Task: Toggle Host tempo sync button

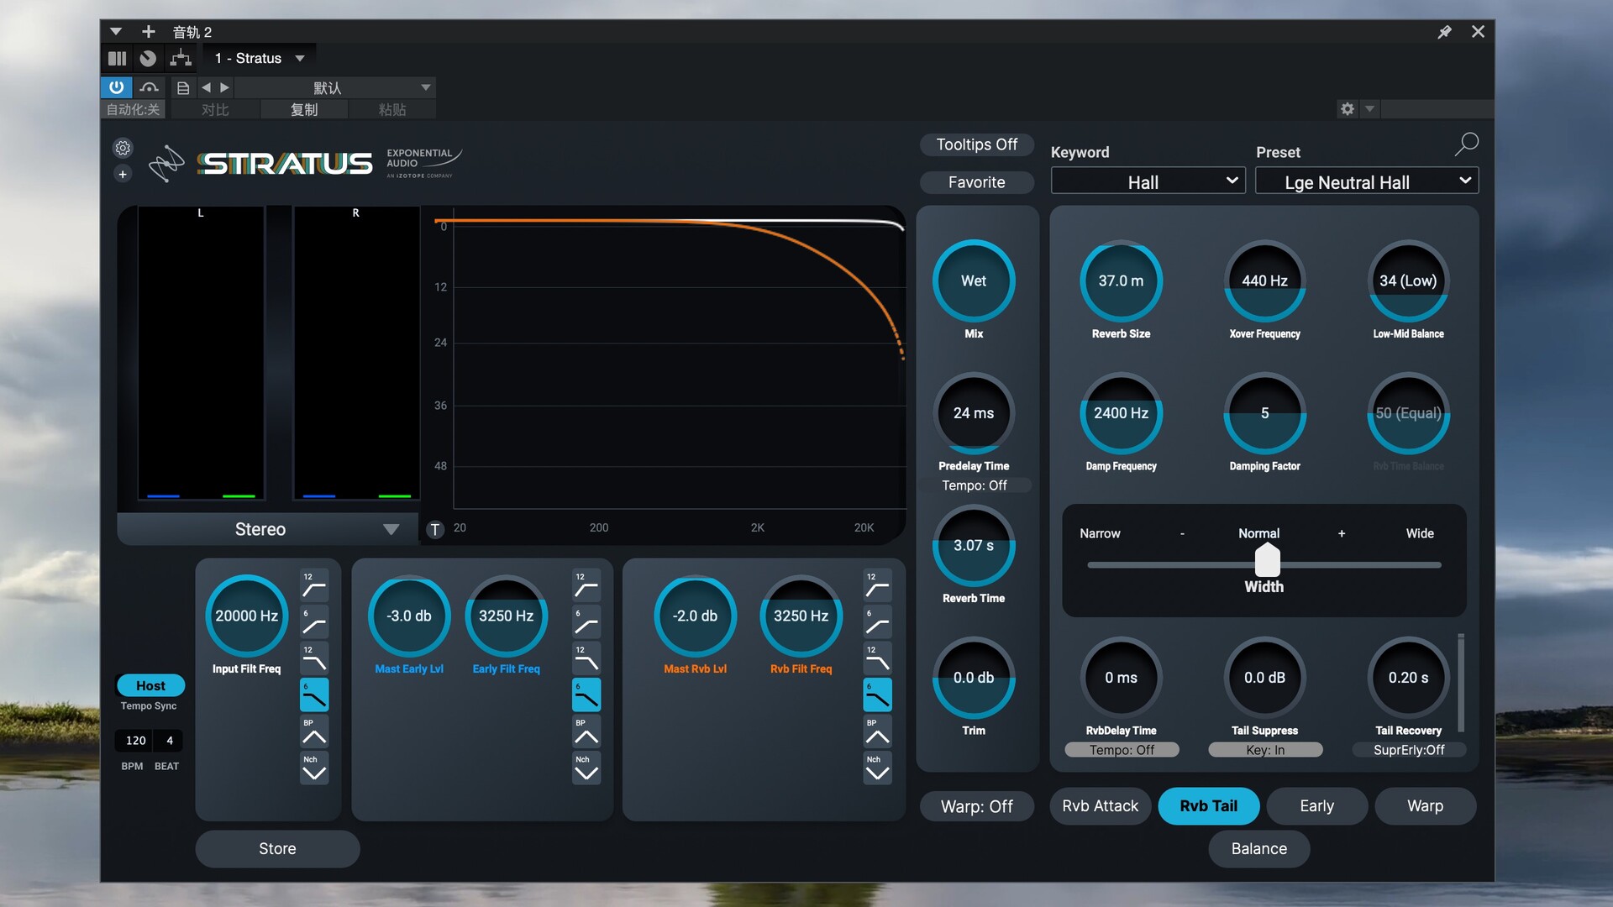Action: 150,685
